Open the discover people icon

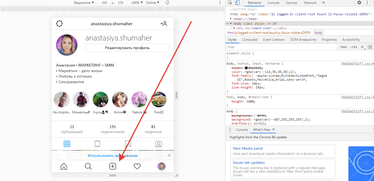(x=164, y=24)
